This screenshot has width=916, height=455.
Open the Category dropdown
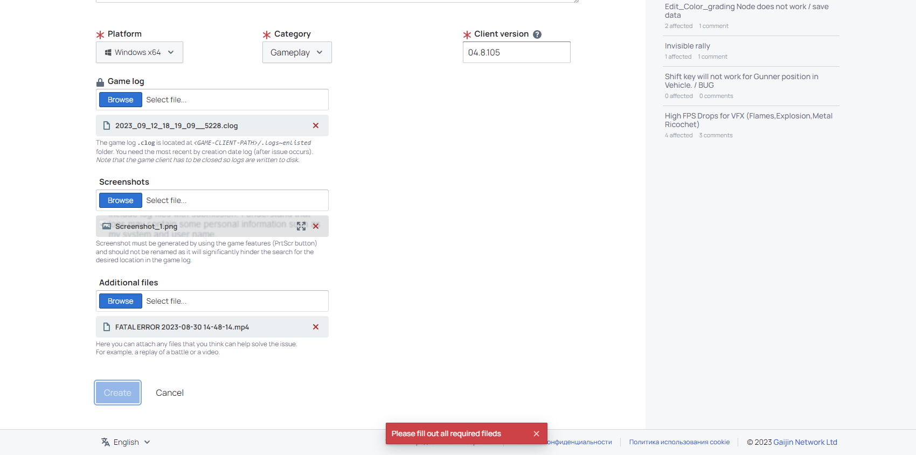pyautogui.click(x=297, y=52)
